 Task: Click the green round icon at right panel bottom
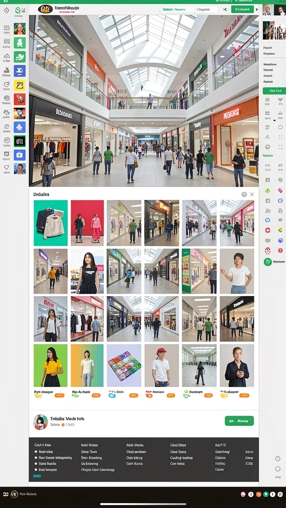click(x=268, y=262)
